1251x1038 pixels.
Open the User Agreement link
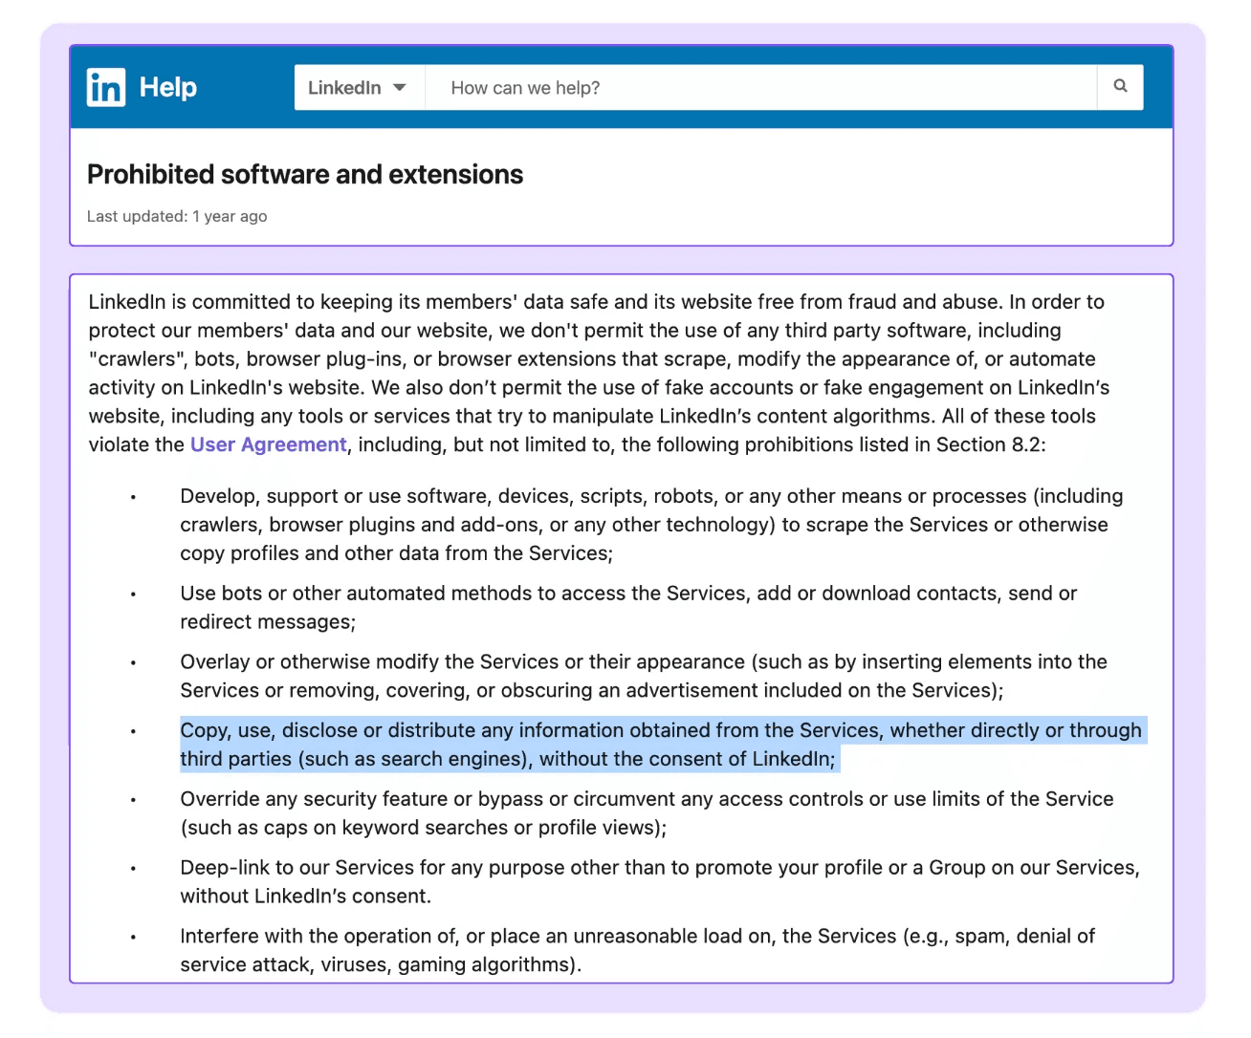268,444
